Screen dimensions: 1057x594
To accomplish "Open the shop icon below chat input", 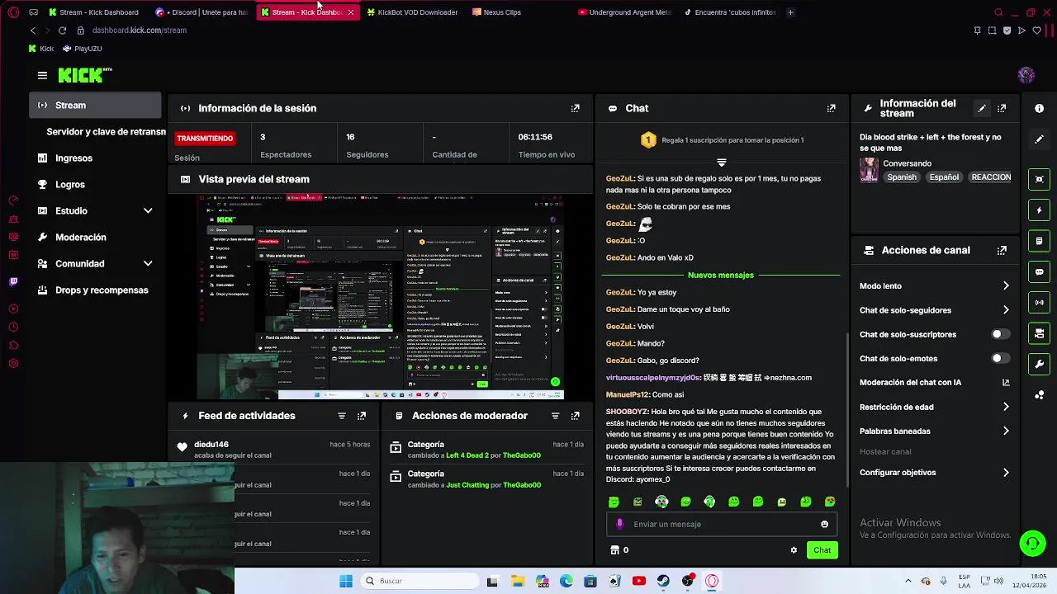I will pyautogui.click(x=614, y=550).
